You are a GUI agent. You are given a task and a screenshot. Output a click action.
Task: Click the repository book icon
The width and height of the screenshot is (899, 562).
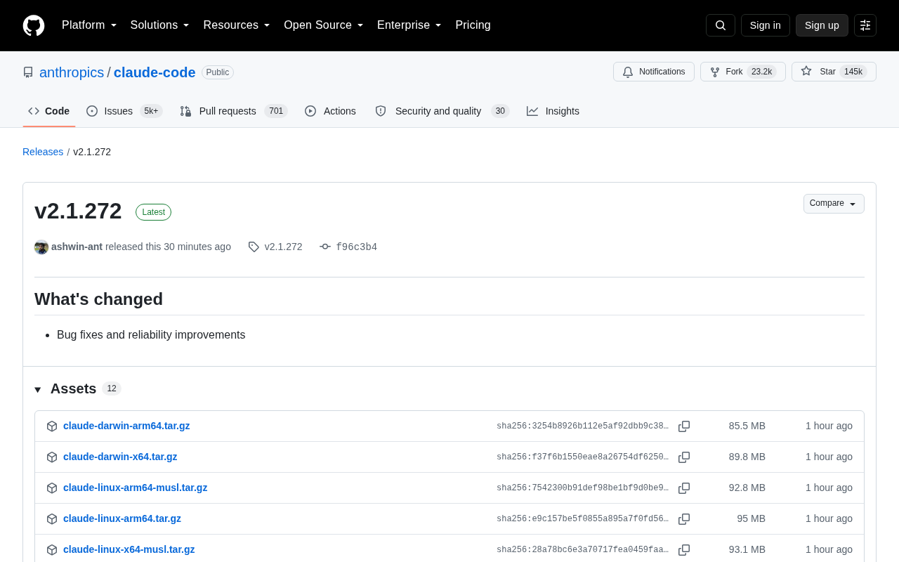point(28,72)
